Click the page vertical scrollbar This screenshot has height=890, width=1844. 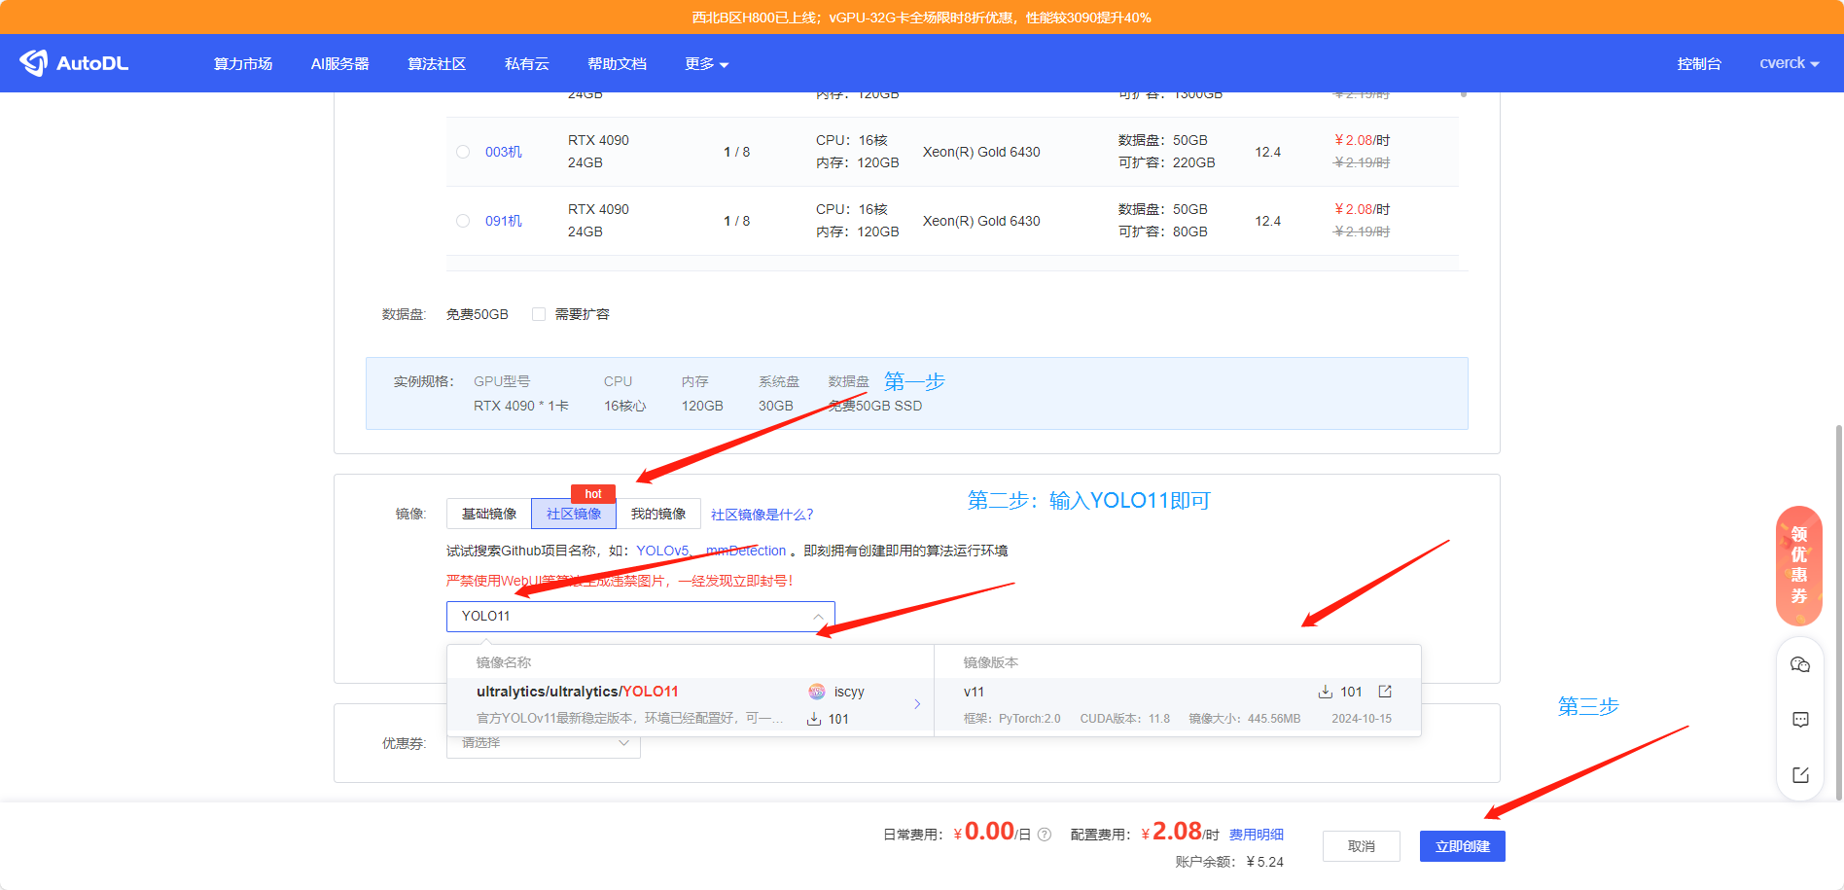(x=1838, y=613)
